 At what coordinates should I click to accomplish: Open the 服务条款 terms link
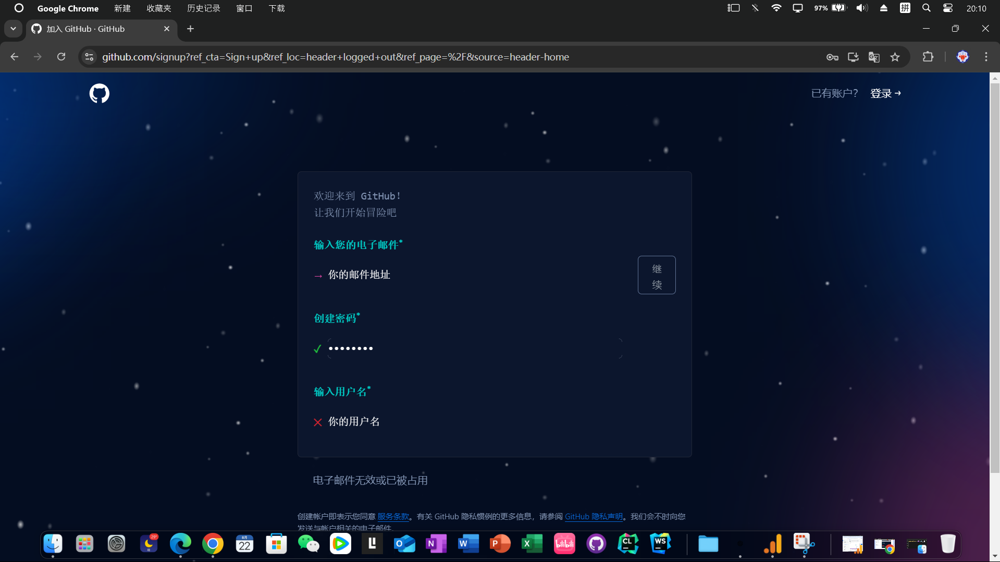coord(393,516)
